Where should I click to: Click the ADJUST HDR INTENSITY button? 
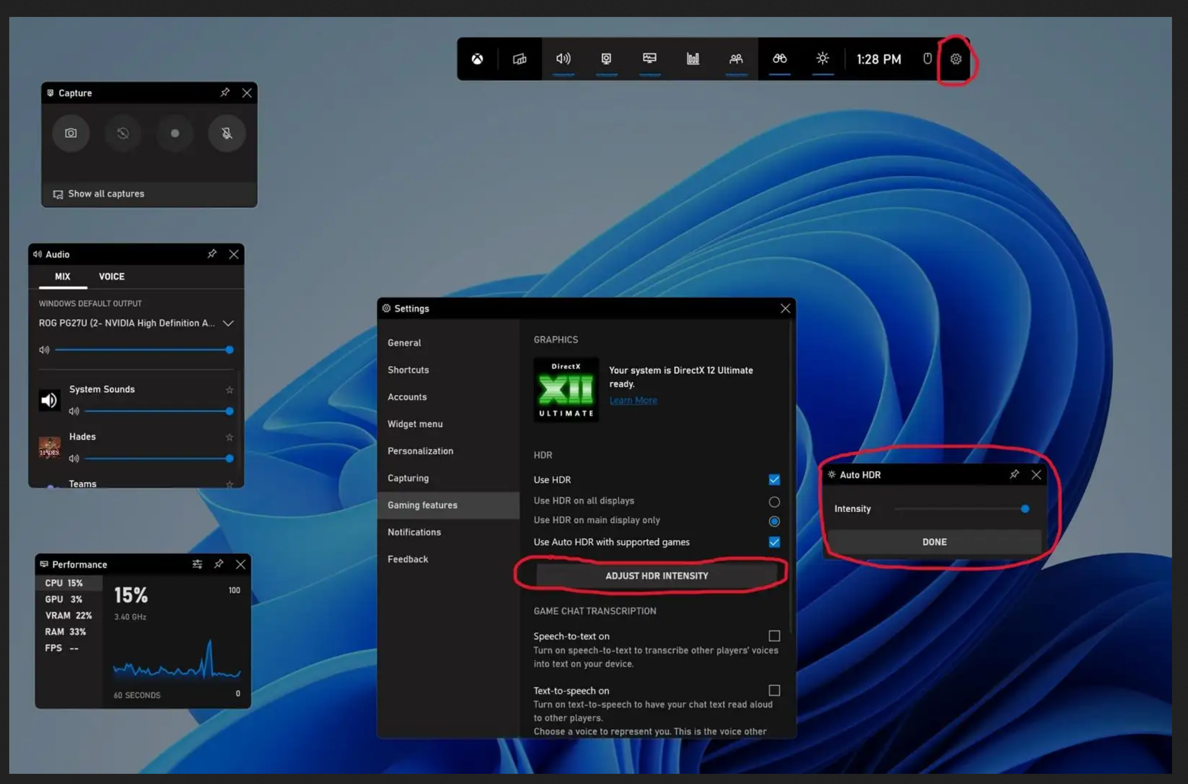(x=657, y=576)
